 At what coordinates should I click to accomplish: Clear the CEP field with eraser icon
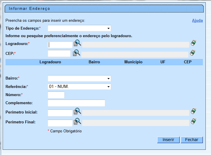coord(193,53)
